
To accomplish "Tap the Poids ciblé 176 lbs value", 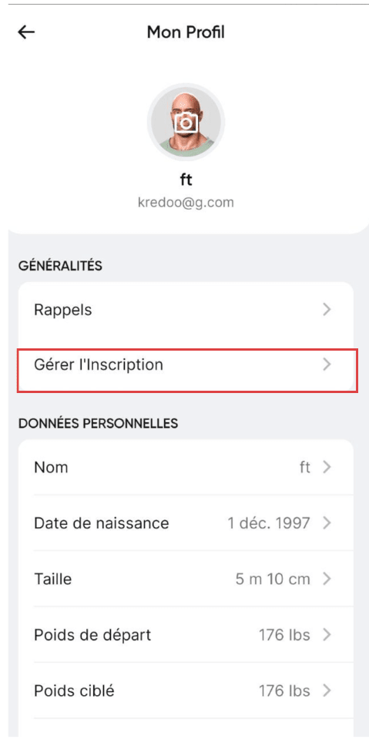I will (x=284, y=691).
